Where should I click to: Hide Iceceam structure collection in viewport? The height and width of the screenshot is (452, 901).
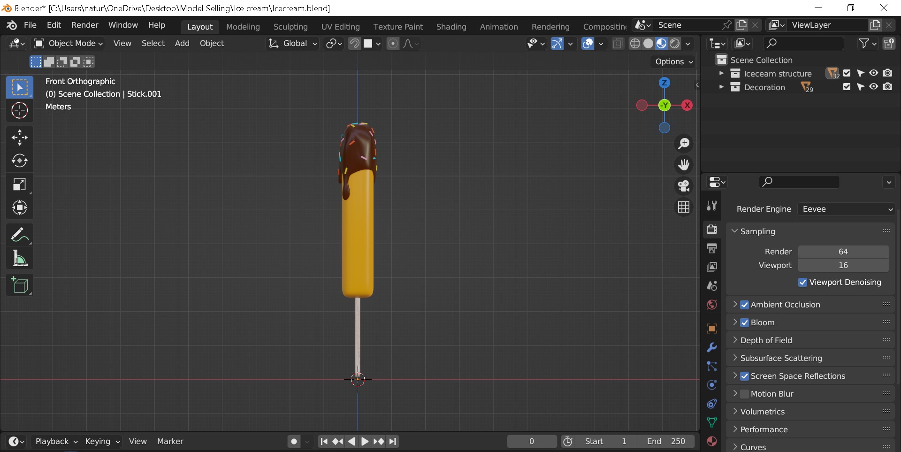pyautogui.click(x=874, y=73)
